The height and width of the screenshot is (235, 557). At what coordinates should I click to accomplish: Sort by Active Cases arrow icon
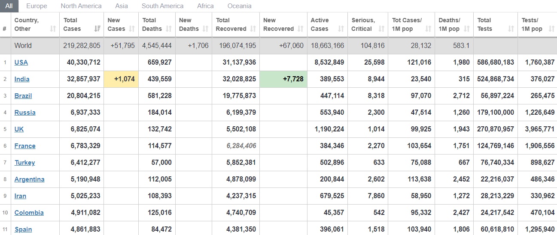pyautogui.click(x=341, y=29)
